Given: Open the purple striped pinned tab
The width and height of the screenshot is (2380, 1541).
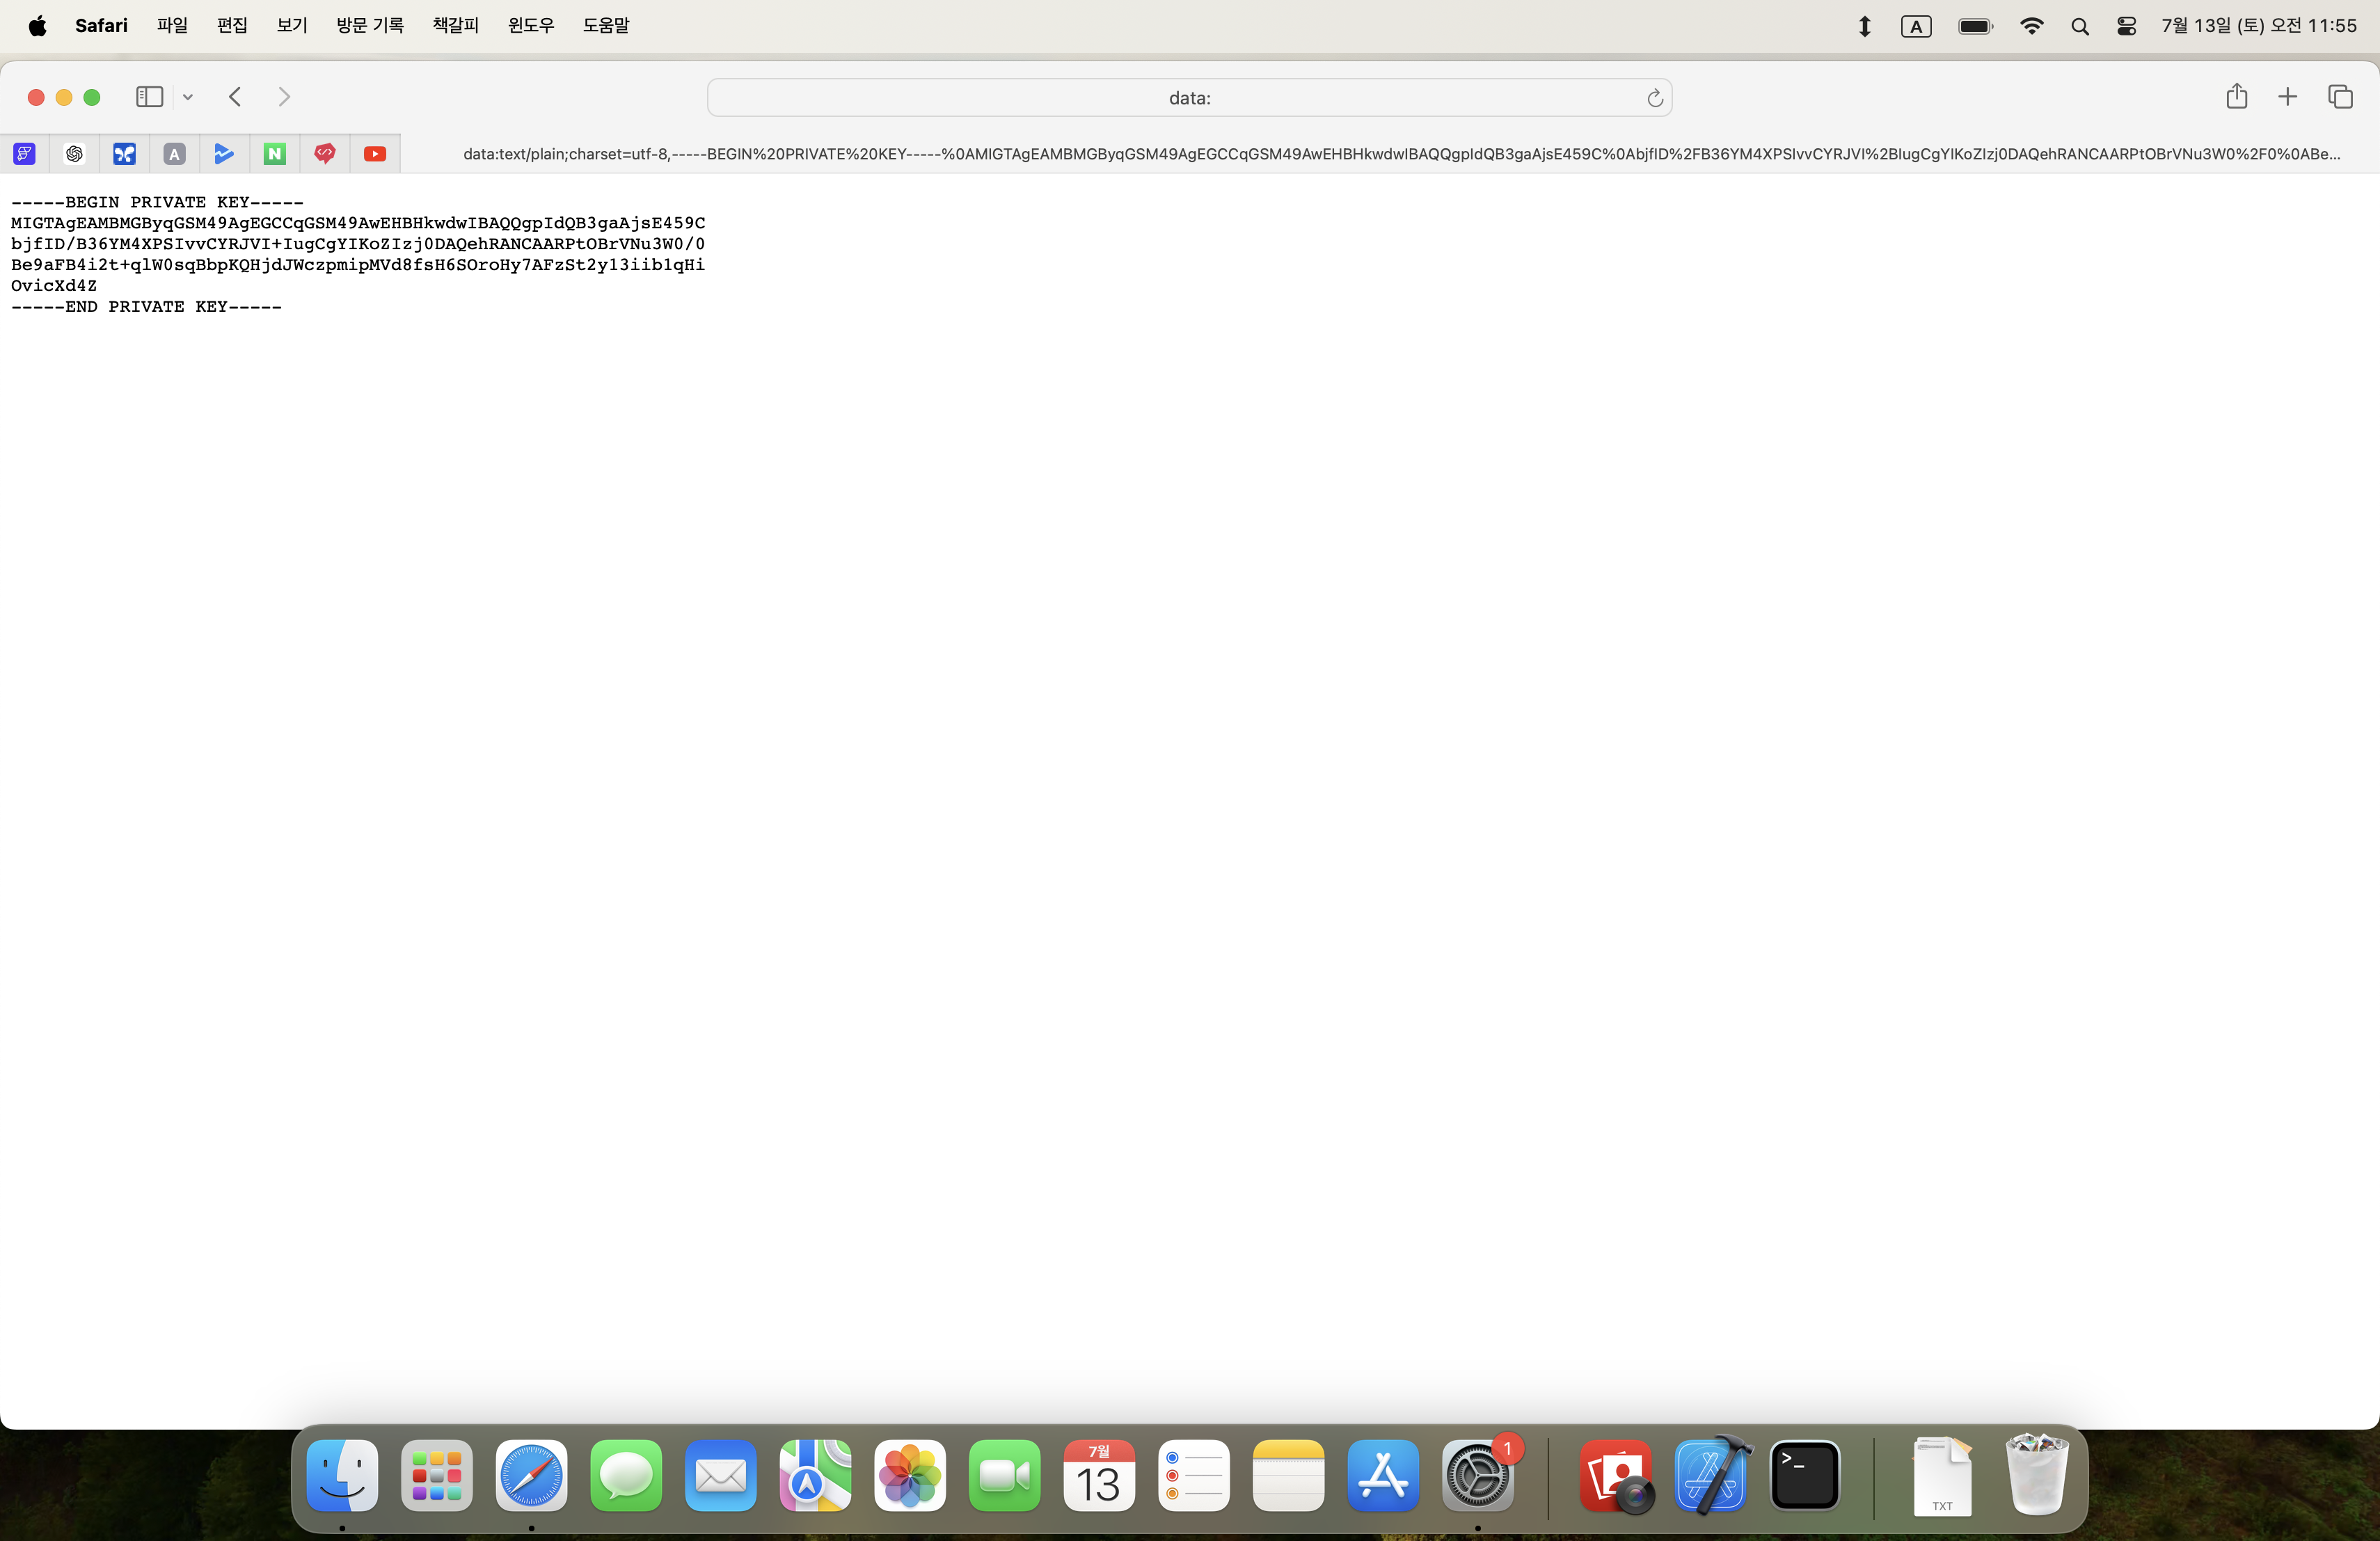Looking at the screenshot, I should click(x=25, y=153).
